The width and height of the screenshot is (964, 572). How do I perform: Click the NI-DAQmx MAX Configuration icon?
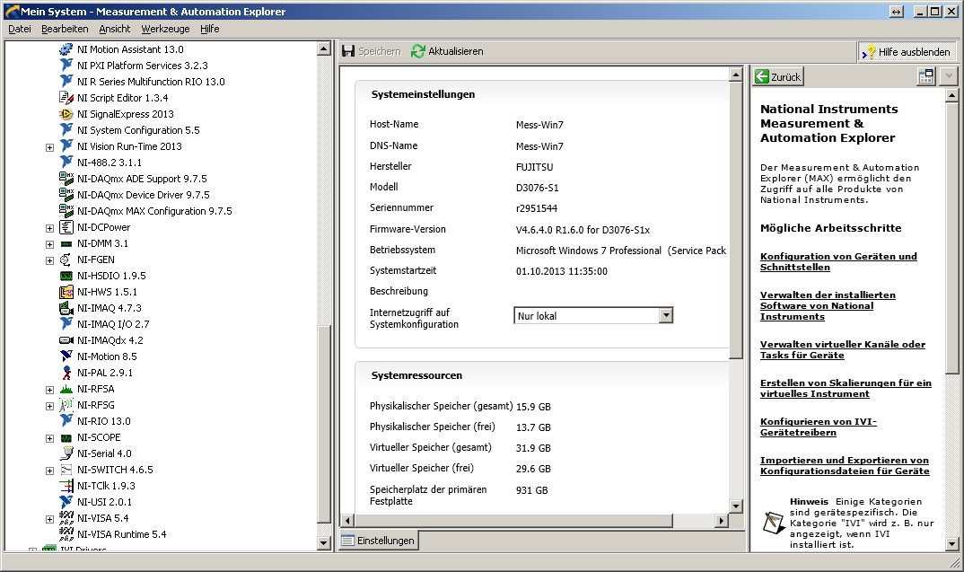tap(66, 211)
